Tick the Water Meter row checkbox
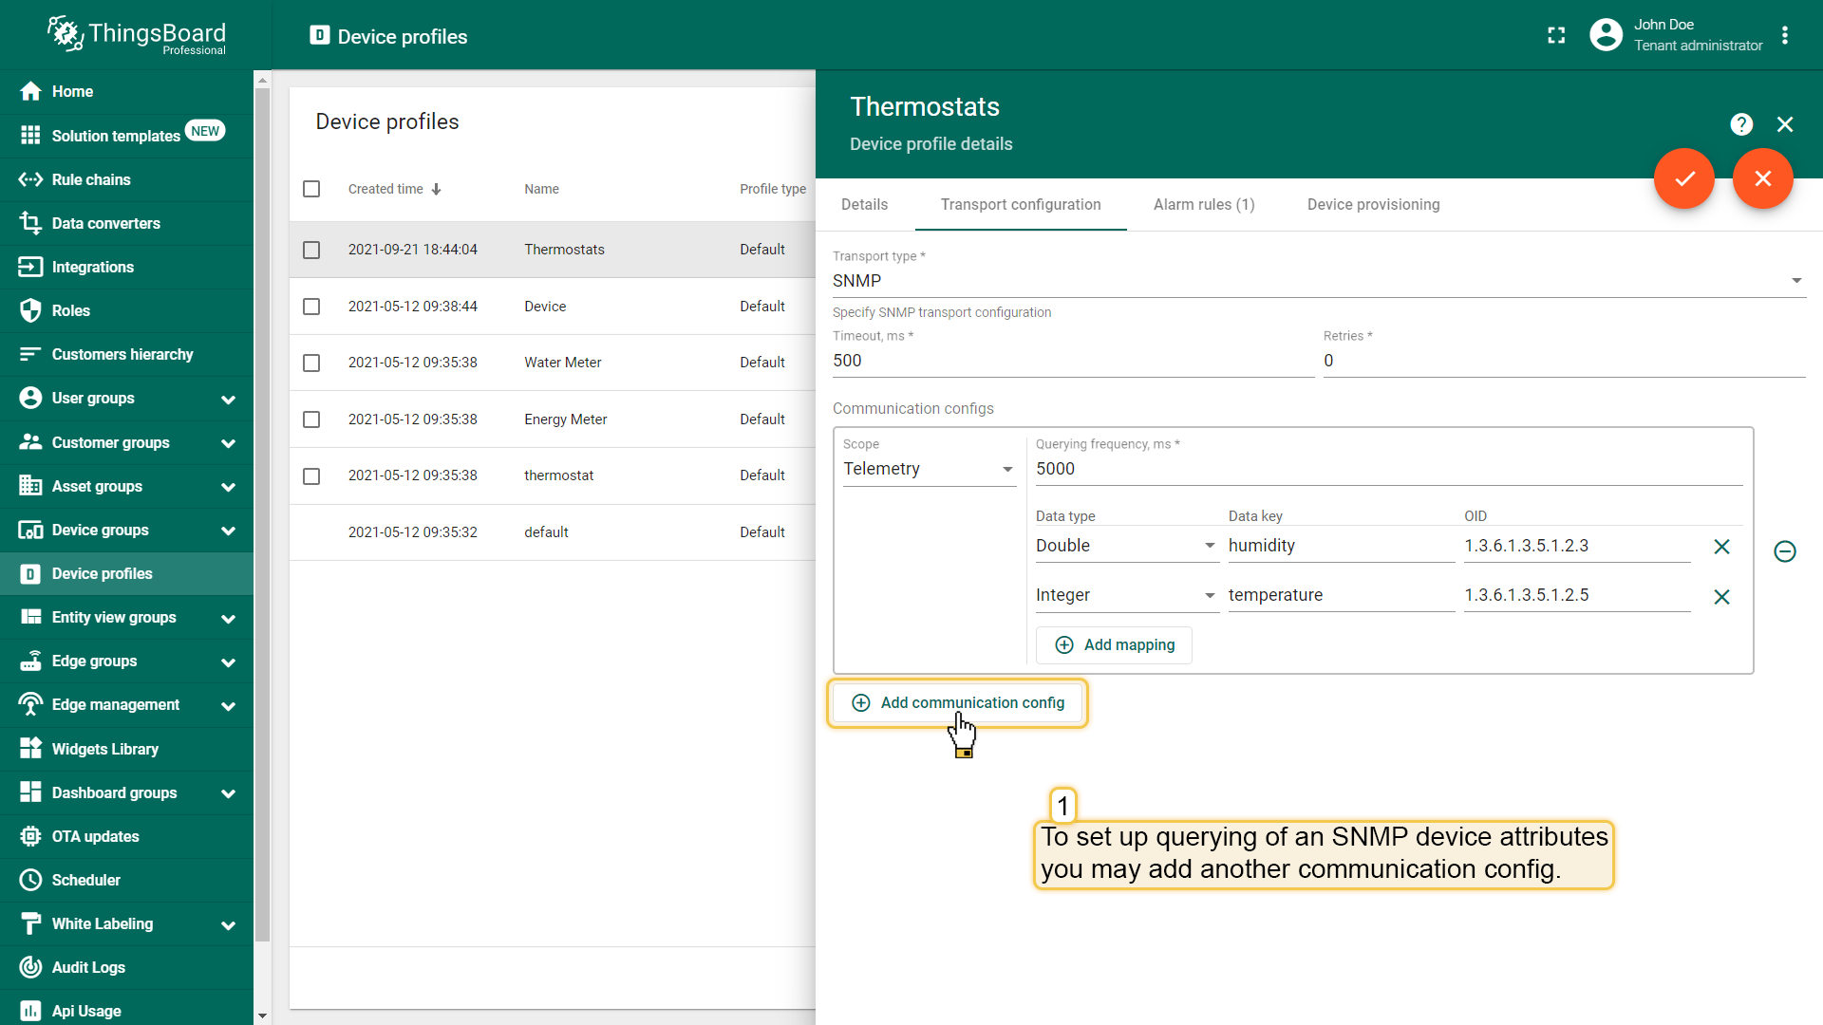The image size is (1823, 1025). [x=311, y=363]
